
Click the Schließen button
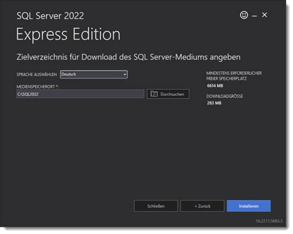point(156,206)
